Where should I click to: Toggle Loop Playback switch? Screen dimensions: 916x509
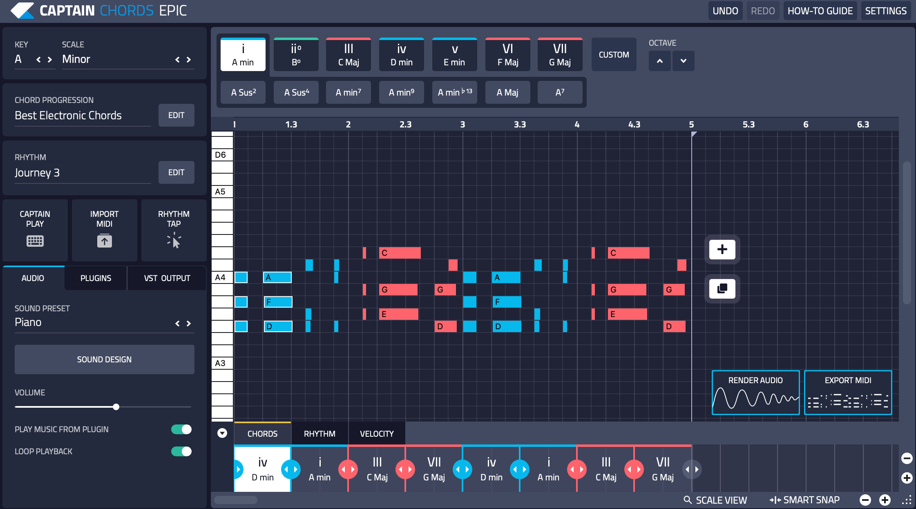[x=181, y=451]
